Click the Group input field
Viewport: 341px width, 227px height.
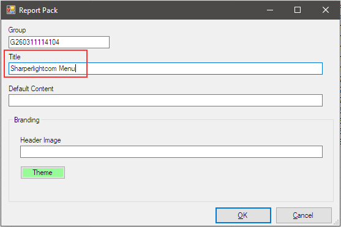point(59,42)
